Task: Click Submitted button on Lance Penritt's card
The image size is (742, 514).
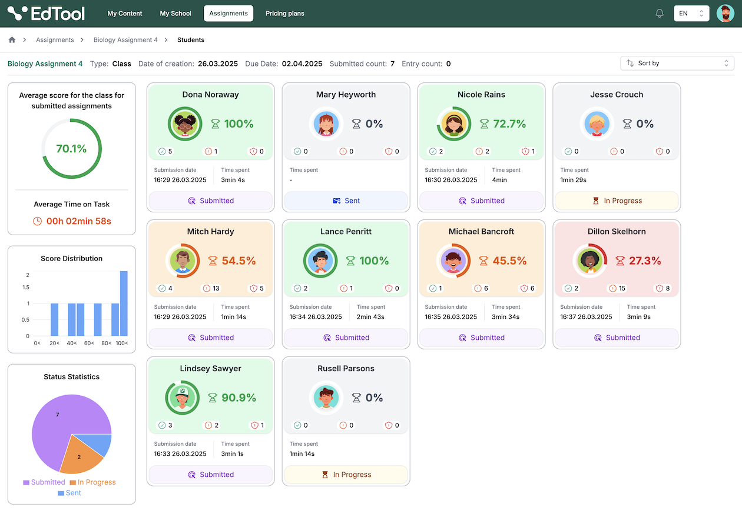Action: coord(346,338)
